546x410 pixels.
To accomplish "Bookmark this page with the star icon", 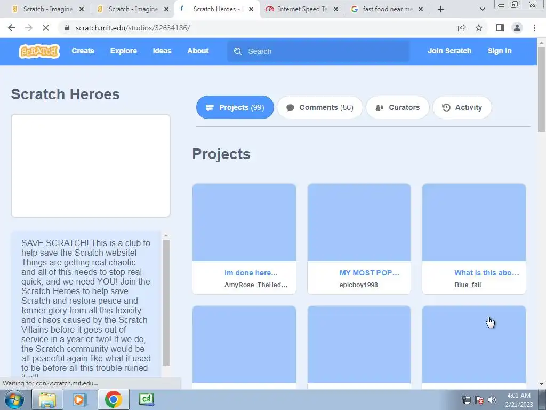I will click(479, 28).
